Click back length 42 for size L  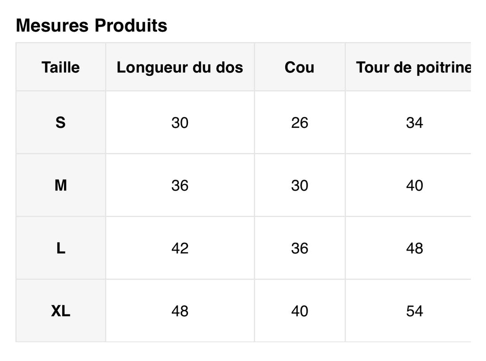coord(180,248)
